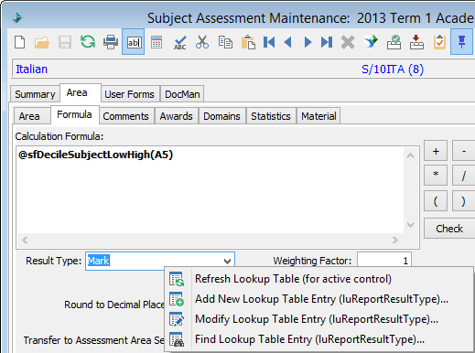The image size is (475, 353).
Task: Insert plus operator button
Action: 436,151
